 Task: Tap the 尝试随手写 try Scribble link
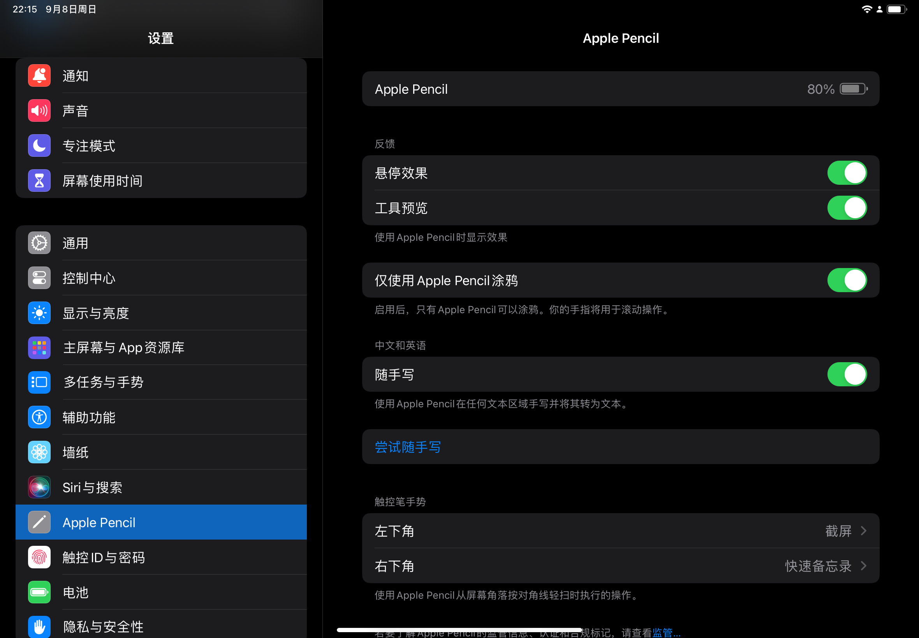coord(408,447)
